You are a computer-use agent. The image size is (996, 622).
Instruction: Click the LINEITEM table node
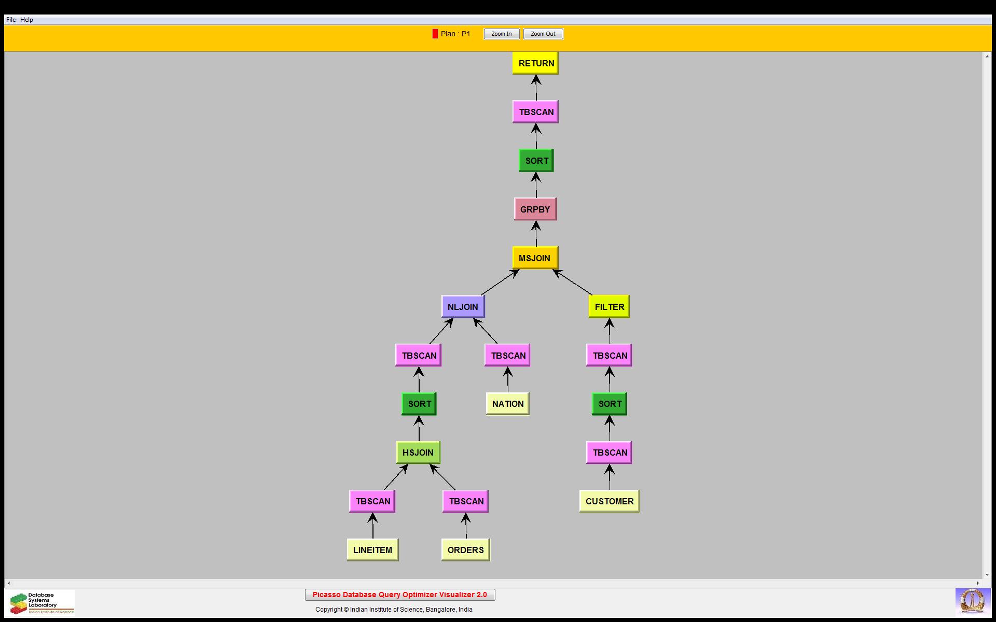tap(372, 550)
